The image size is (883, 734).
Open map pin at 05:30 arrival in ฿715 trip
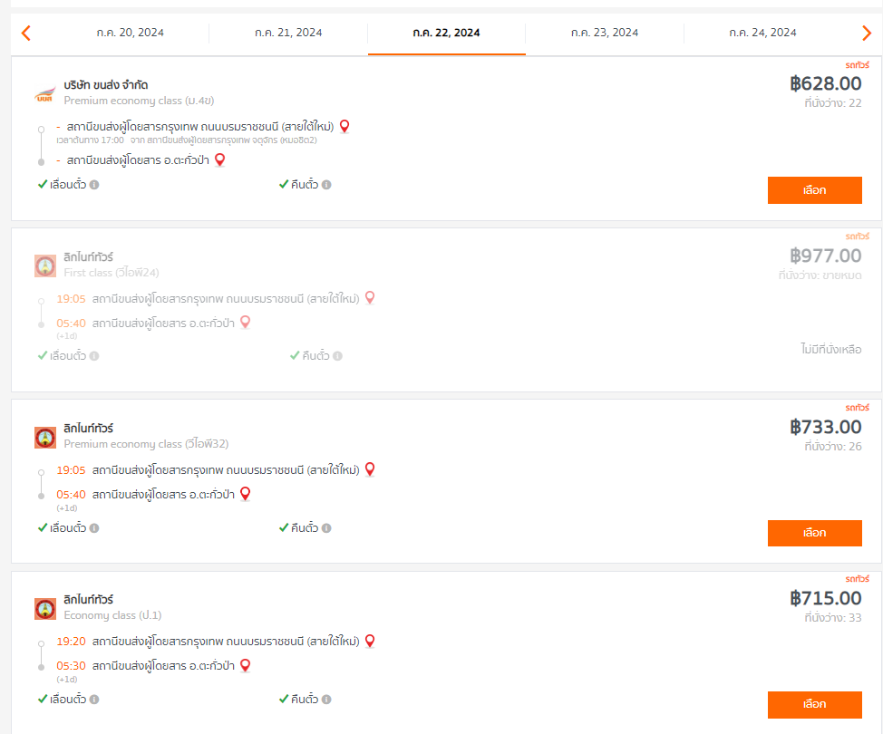245,665
